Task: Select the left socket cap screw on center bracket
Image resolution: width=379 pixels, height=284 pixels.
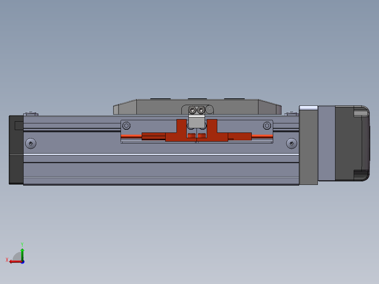Action: pyautogui.click(x=192, y=110)
